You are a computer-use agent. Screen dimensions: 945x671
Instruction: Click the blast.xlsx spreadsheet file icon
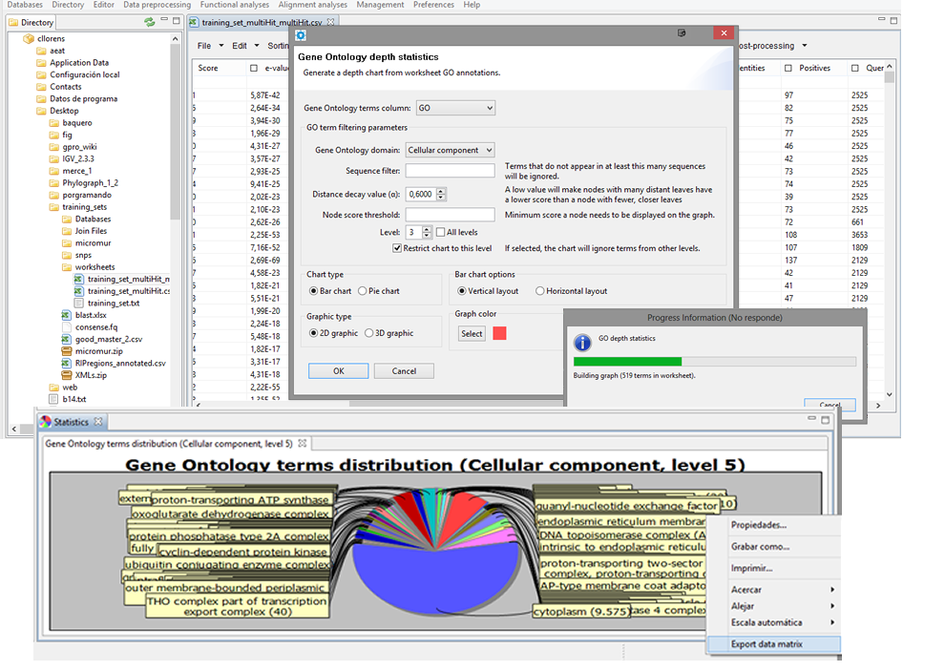(x=67, y=315)
